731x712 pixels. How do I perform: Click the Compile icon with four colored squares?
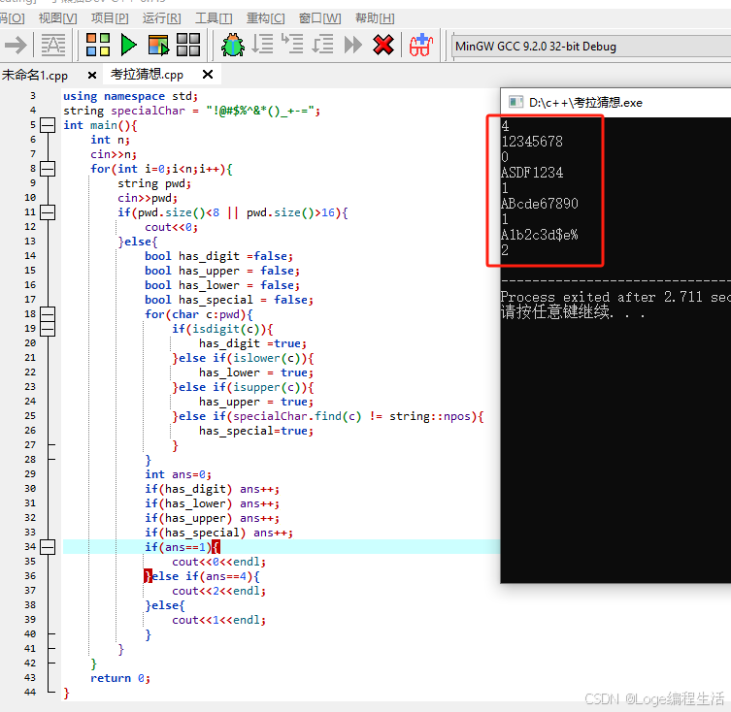tap(98, 45)
